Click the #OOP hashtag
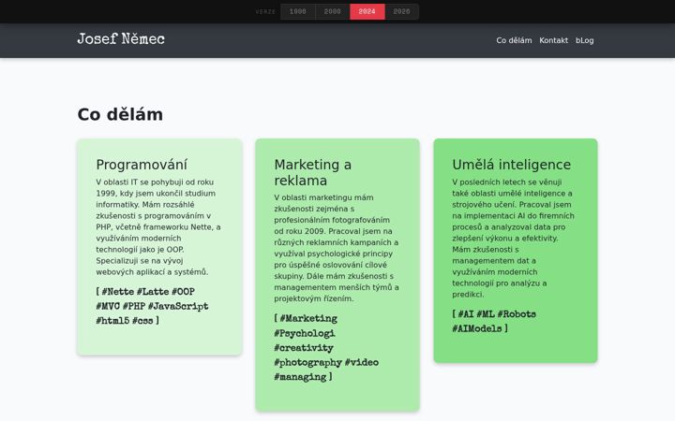675x421 pixels. [x=184, y=292]
